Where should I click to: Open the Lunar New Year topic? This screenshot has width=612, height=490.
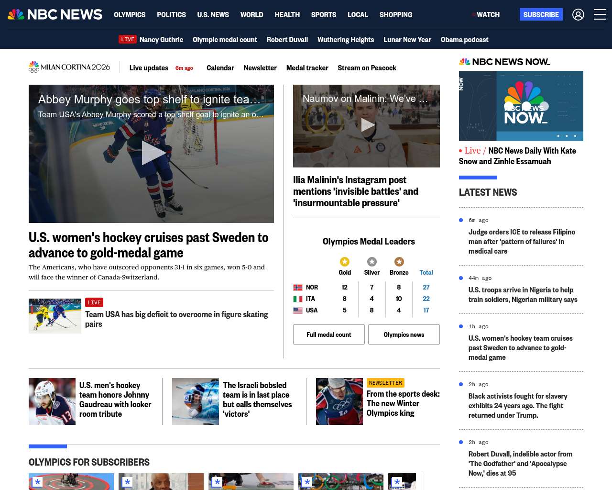tap(407, 40)
